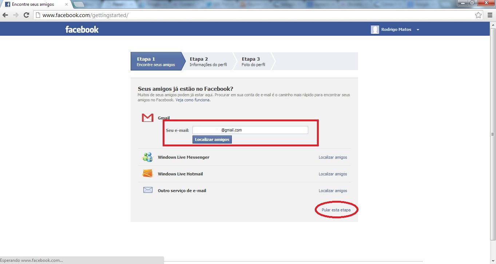This screenshot has height=264, width=496.
Task: Expand the account dropdown arrow beside Rodrigo Matos
Action: 418,30
